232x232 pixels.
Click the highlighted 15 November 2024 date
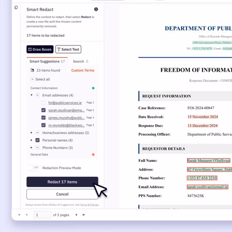pyautogui.click(x=203, y=117)
